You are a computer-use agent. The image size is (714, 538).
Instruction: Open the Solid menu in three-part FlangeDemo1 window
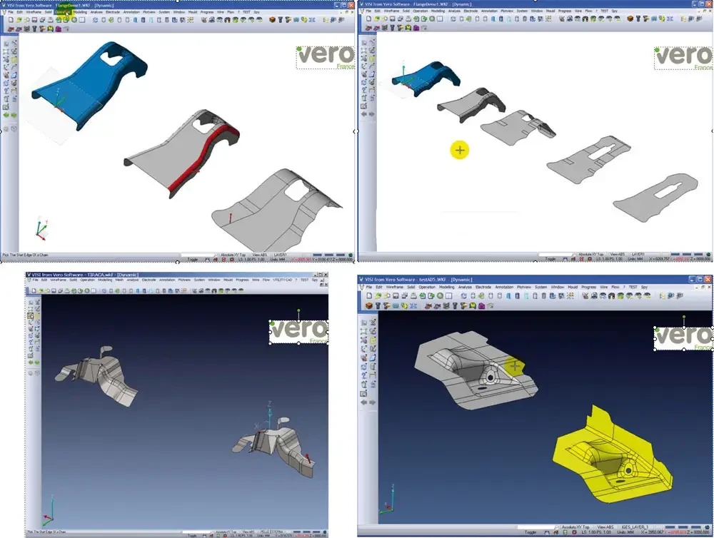pos(49,12)
